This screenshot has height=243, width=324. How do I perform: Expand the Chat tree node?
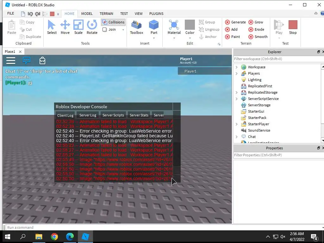coord(237,137)
